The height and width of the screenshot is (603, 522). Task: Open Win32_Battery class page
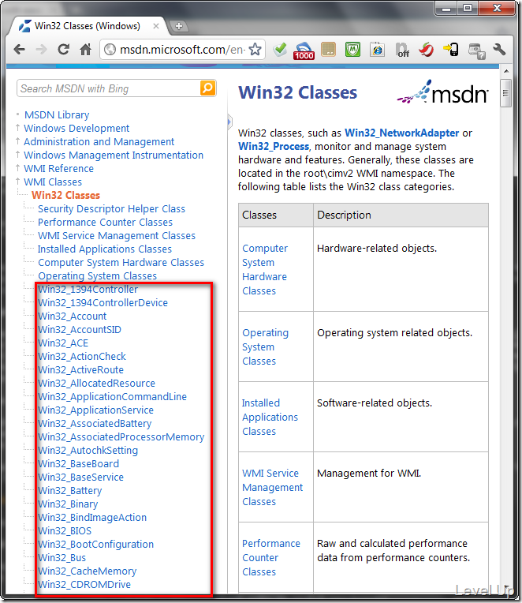coord(69,491)
